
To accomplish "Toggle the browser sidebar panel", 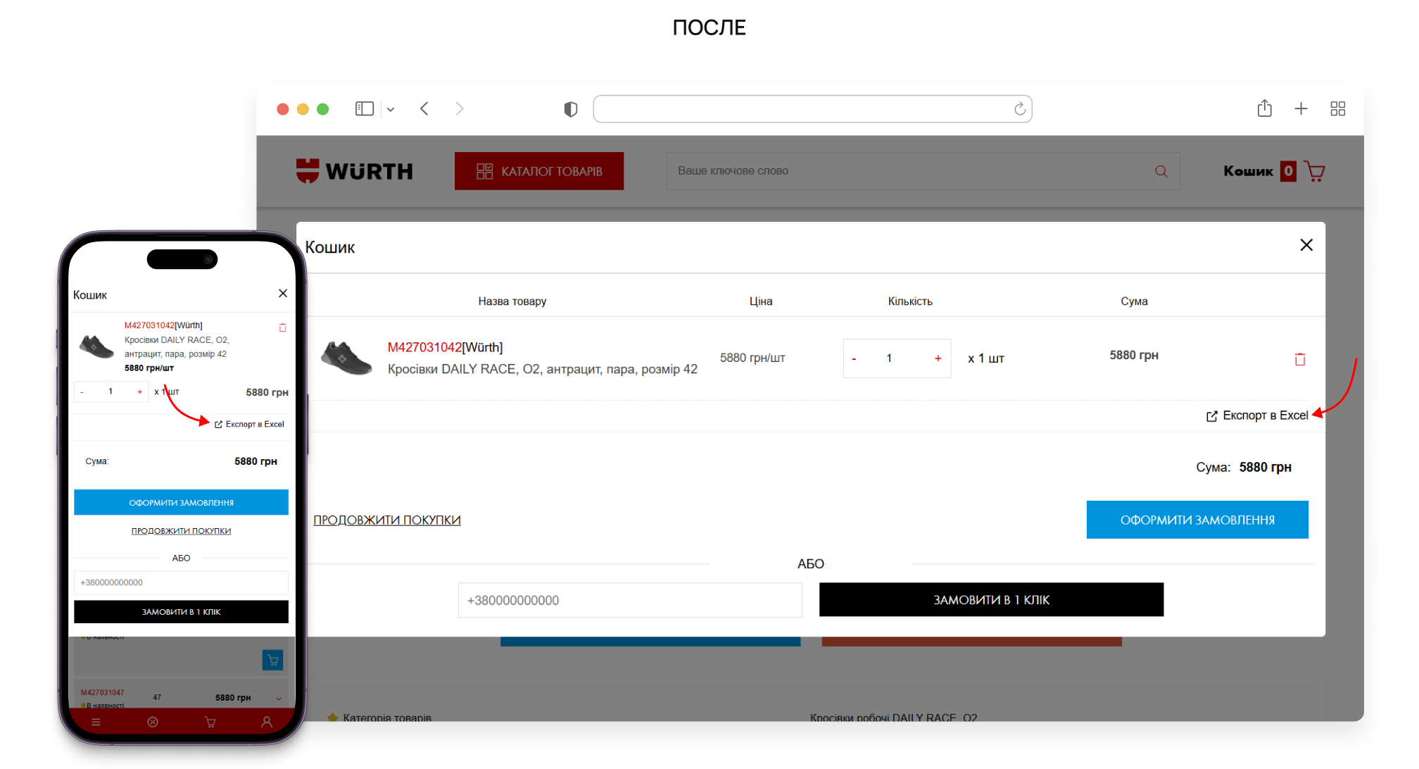I will [364, 108].
